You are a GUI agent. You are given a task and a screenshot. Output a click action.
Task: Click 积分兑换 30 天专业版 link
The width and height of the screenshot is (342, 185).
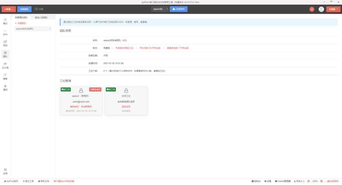(150, 48)
